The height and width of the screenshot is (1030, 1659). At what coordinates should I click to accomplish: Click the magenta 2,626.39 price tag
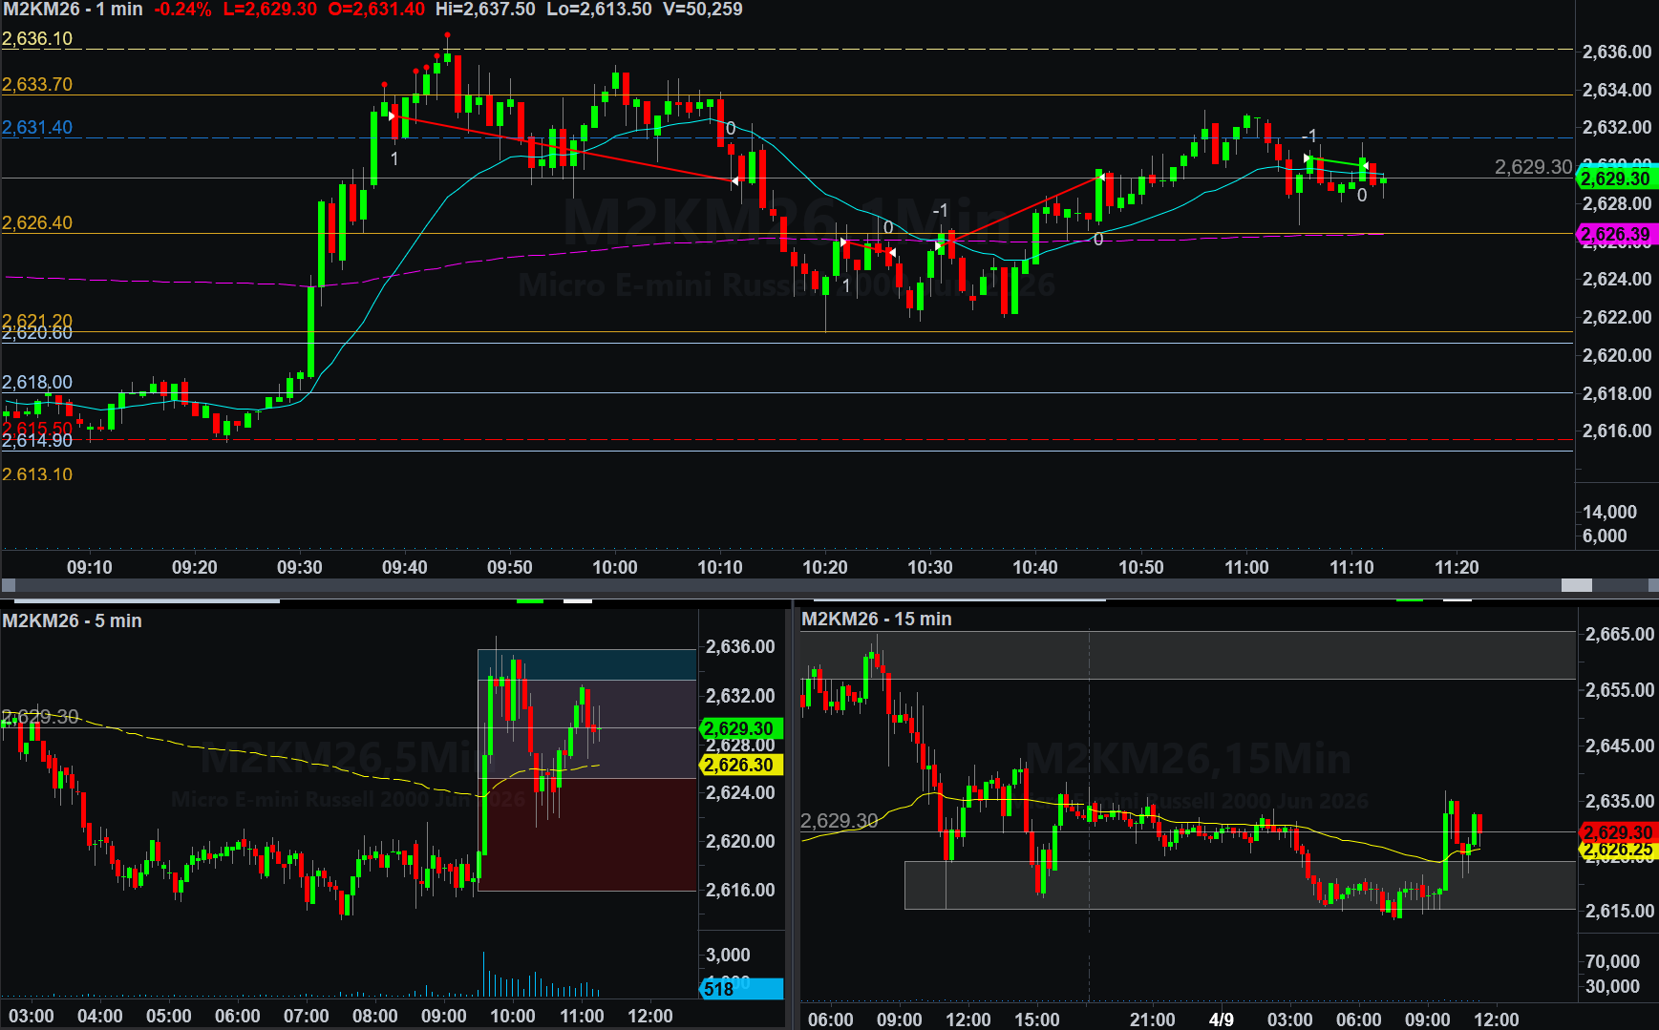point(1616,234)
